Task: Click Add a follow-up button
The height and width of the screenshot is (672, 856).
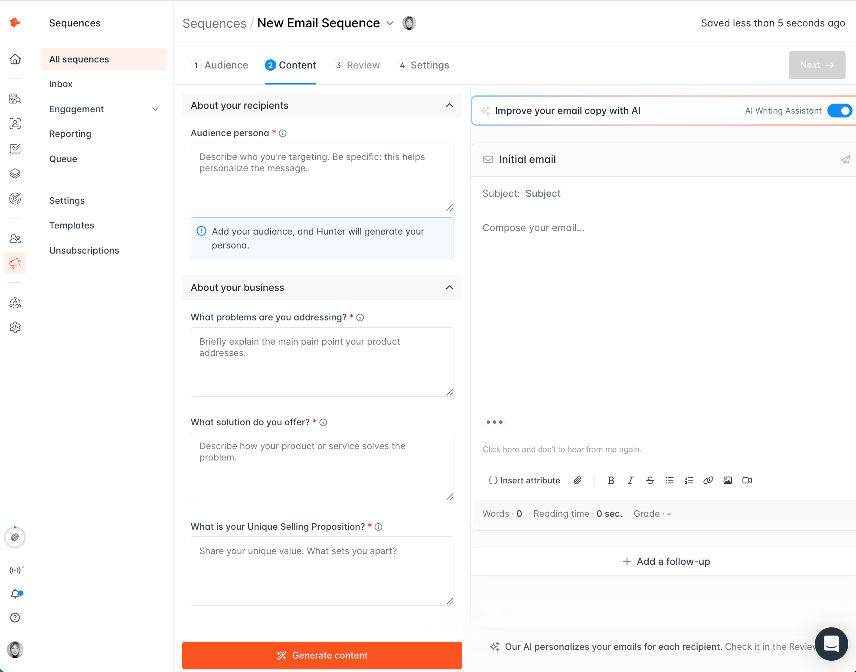Action: click(x=666, y=561)
